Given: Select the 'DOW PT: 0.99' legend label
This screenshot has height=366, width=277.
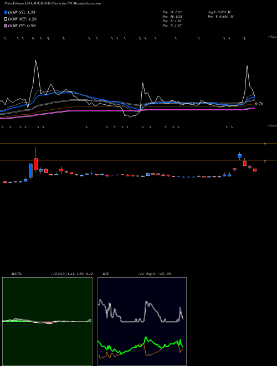Looking at the screenshot, I should 22,26.
